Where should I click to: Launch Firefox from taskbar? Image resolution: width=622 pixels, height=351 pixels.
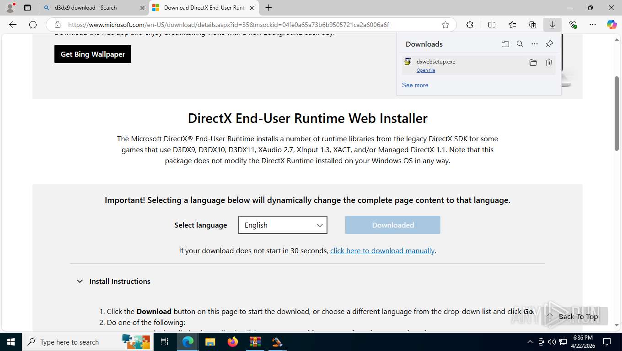click(232, 342)
